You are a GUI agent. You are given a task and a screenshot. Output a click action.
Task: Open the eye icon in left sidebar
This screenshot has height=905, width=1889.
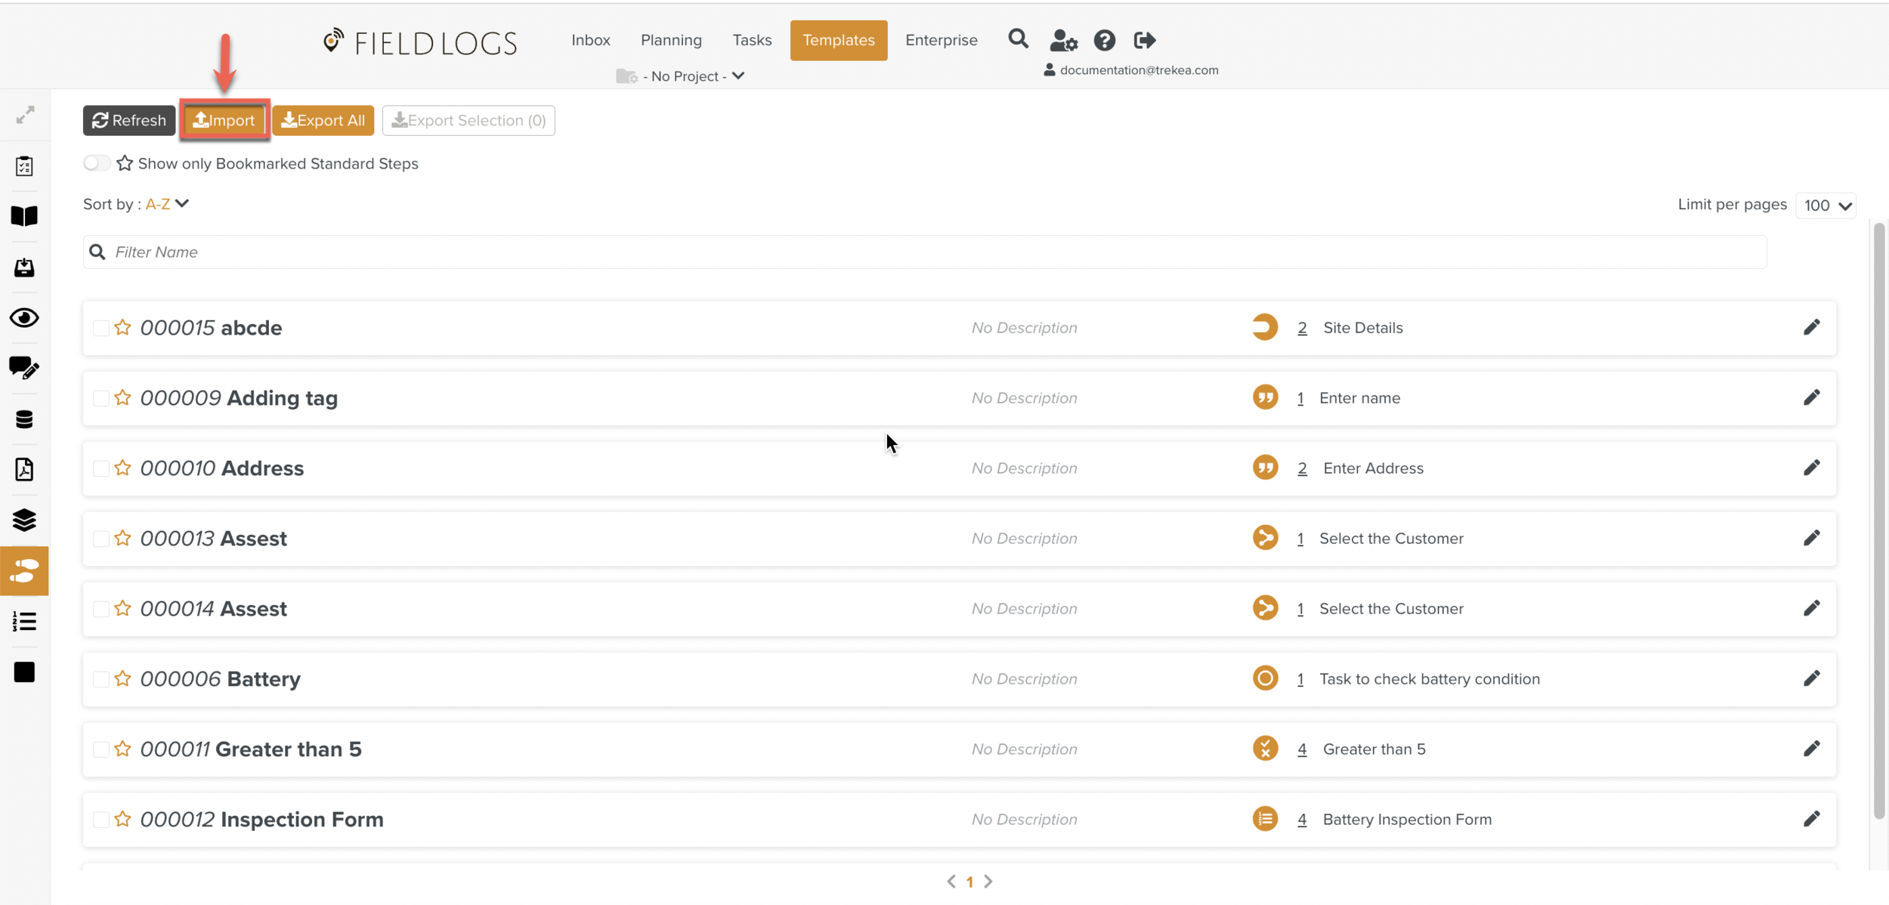pos(24,318)
